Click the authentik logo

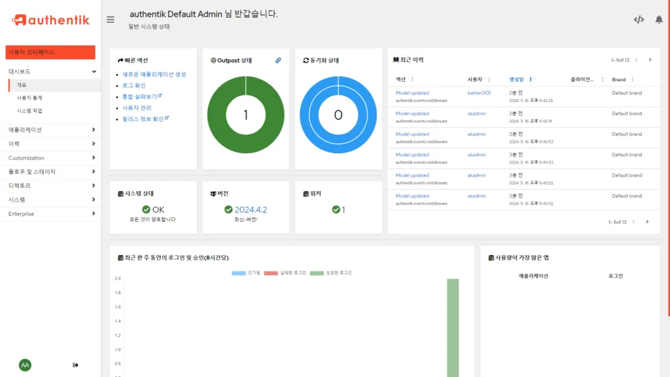[50, 20]
